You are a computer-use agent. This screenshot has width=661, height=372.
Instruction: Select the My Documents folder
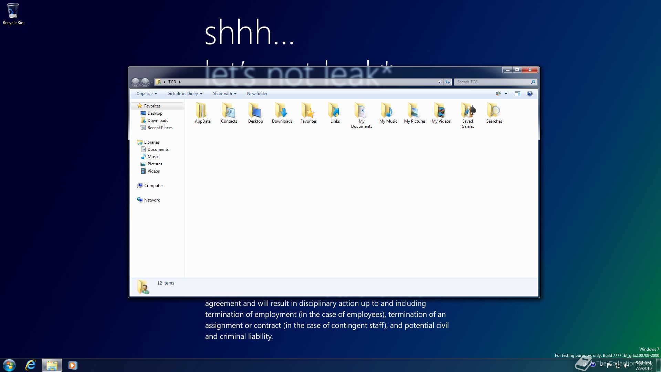(x=361, y=115)
